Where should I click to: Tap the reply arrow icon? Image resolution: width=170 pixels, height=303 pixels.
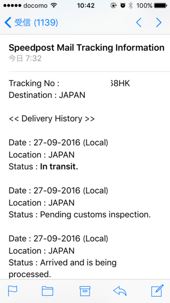point(120,291)
